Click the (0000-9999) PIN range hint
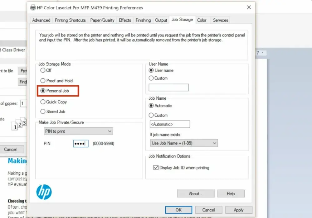Viewport: 312px width, 218px height. 104,144
